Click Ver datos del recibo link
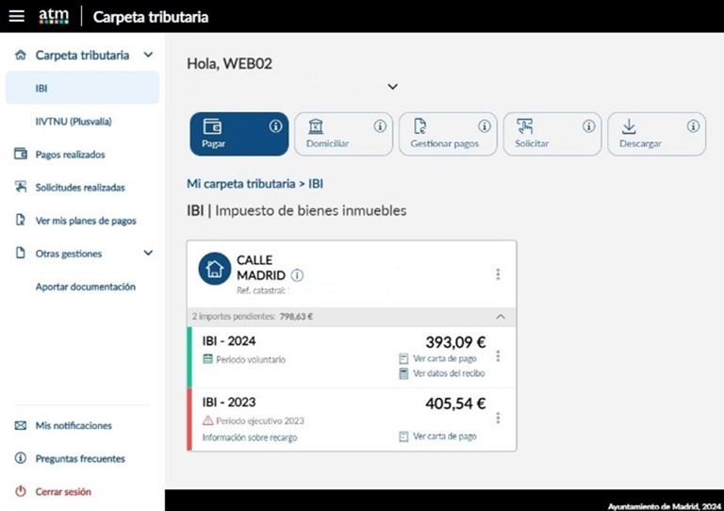724x511 pixels. [x=448, y=373]
